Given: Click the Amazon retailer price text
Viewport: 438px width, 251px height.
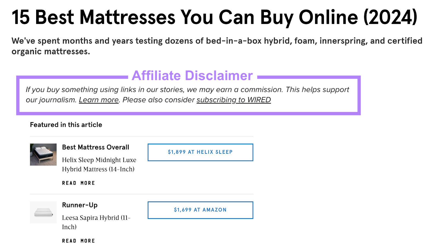Looking at the screenshot, I should coord(200,210).
